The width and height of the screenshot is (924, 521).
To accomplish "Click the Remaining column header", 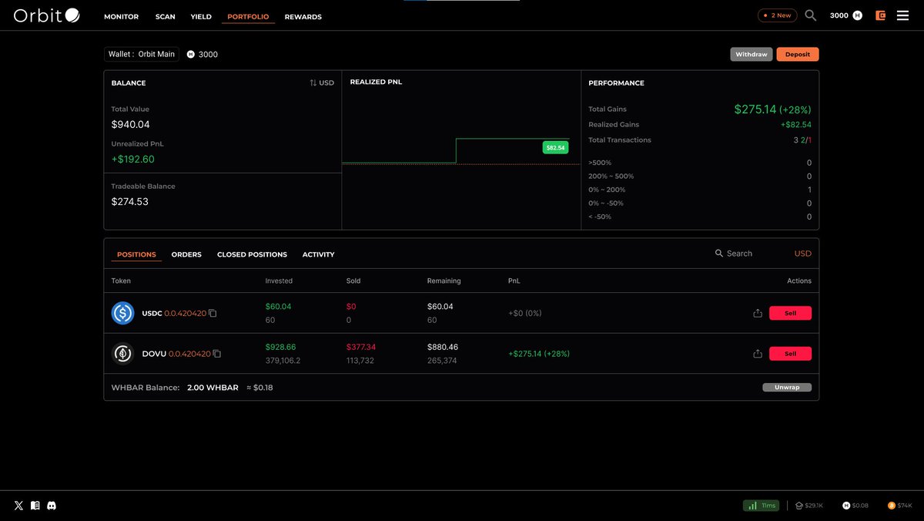I will click(x=444, y=281).
